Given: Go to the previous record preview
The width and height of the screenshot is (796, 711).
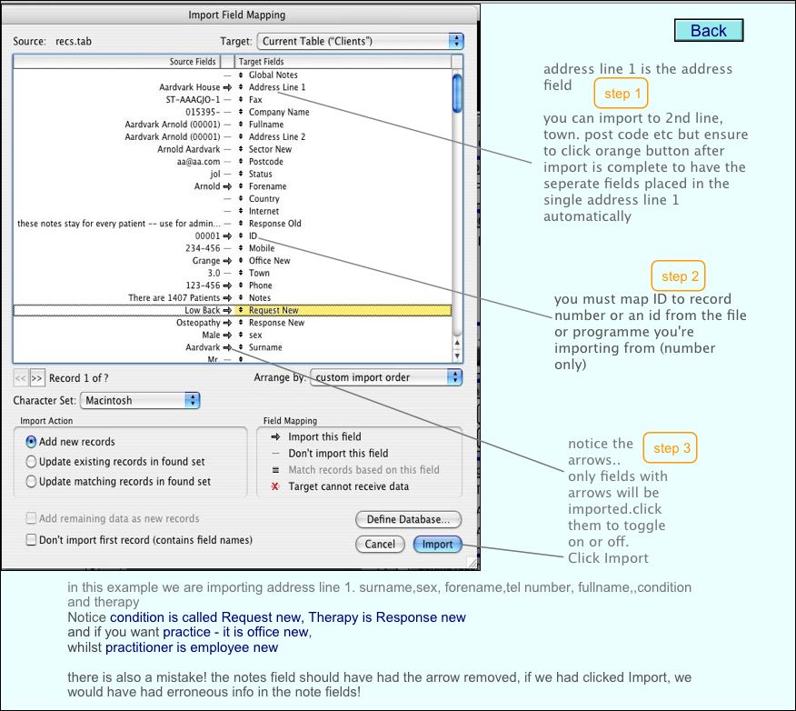Looking at the screenshot, I should 21,378.
